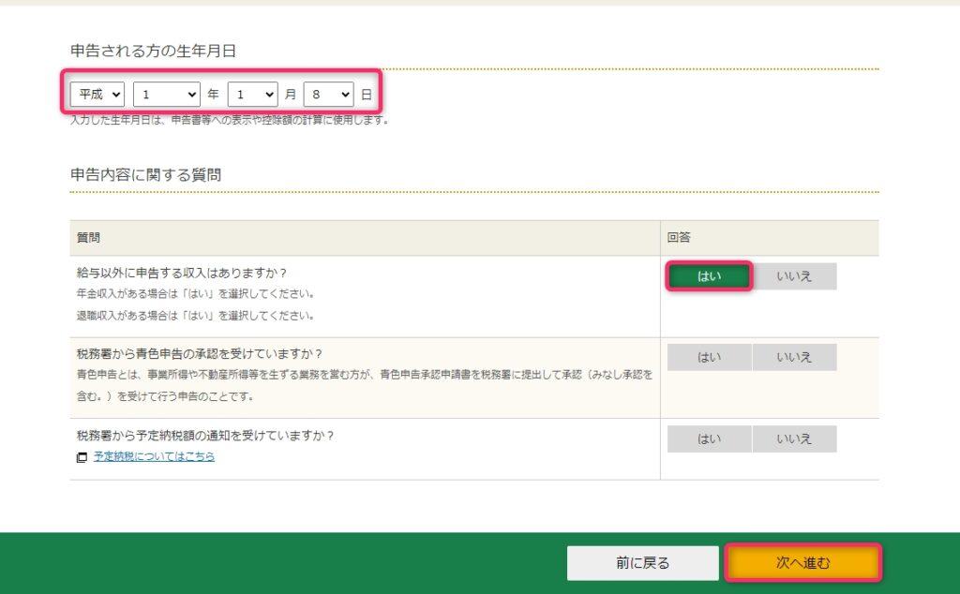Select いいえ for estimated tax notification question
The image size is (960, 594).
[x=796, y=438]
